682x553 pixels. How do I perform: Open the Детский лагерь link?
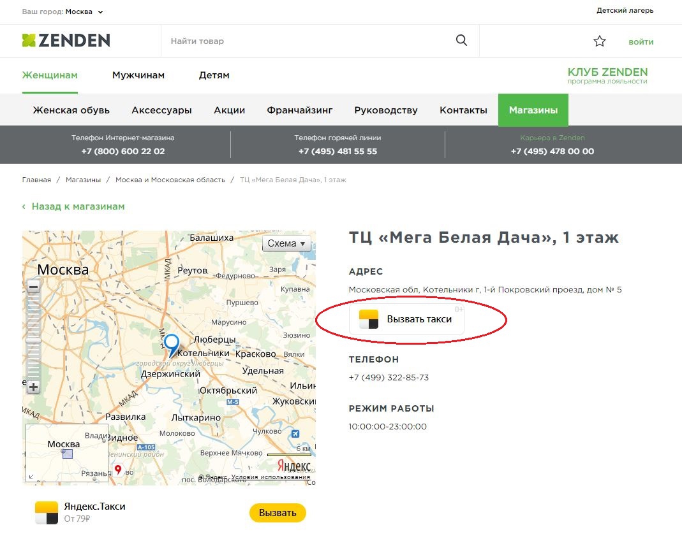pyautogui.click(x=625, y=10)
